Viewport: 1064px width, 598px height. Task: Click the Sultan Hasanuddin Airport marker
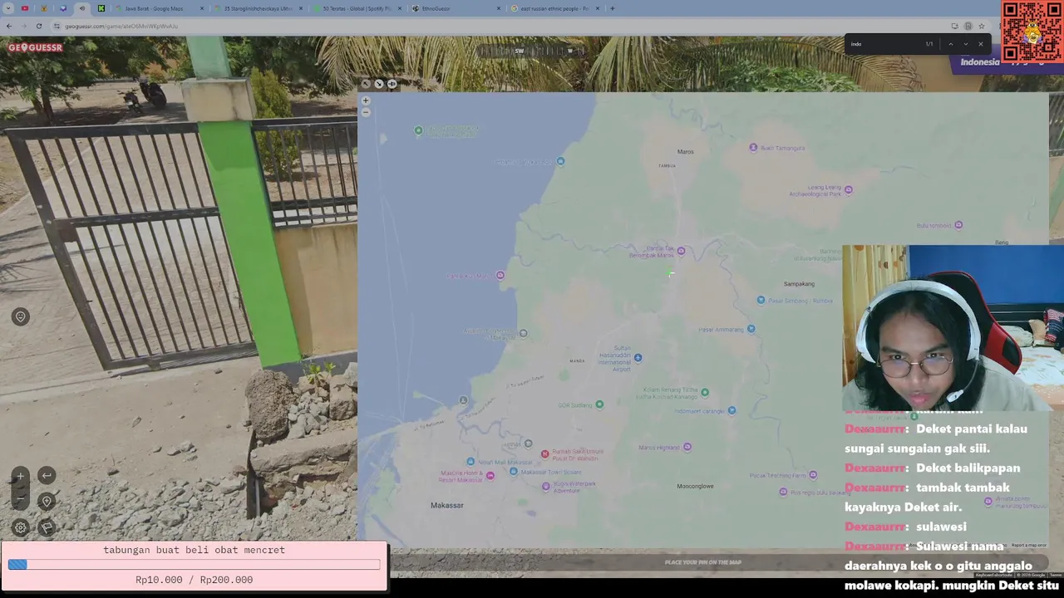638,358
